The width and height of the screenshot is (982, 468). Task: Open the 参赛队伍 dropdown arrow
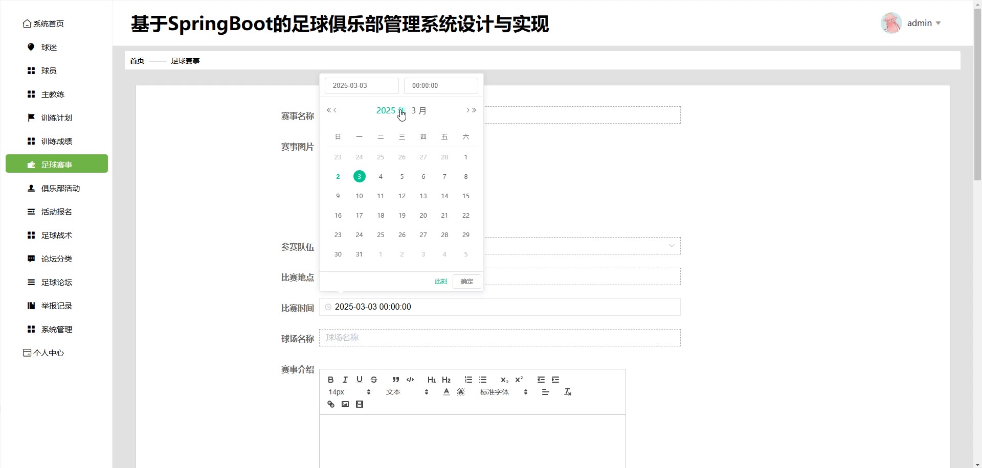pos(672,246)
